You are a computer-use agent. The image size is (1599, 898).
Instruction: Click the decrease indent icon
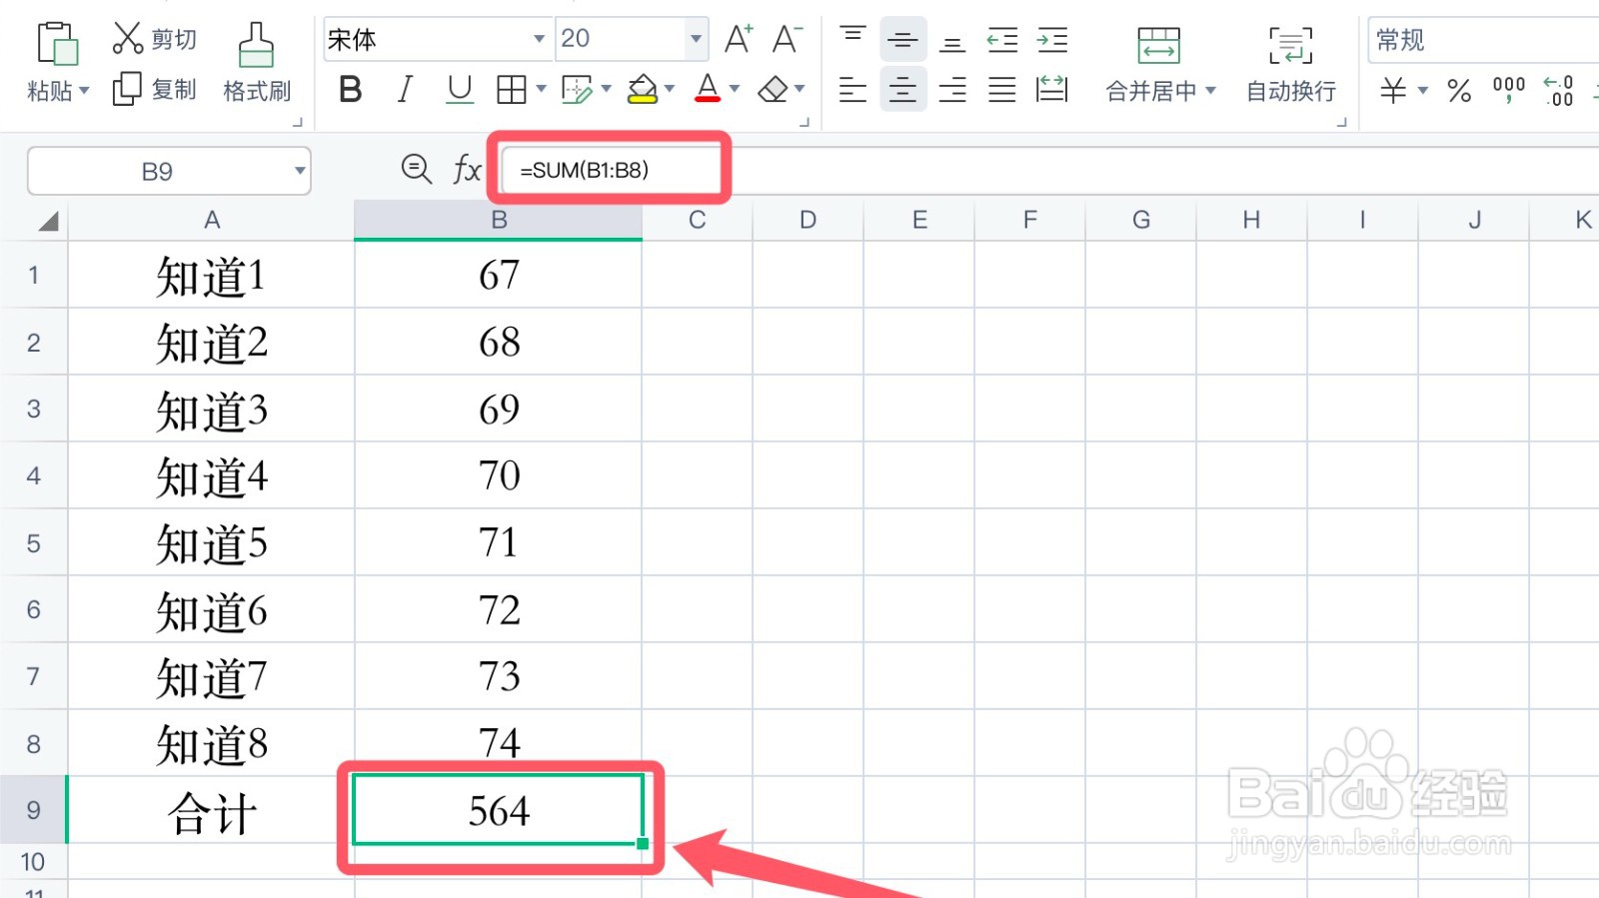[x=1002, y=39]
